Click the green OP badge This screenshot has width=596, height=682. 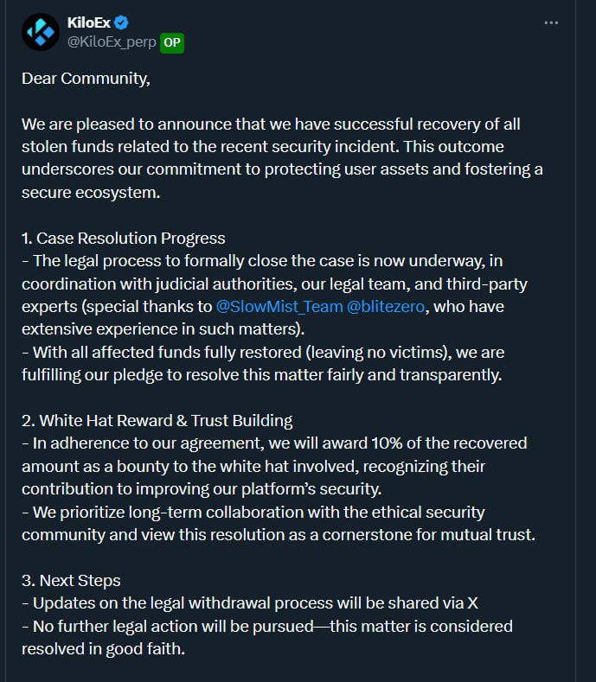click(x=172, y=43)
